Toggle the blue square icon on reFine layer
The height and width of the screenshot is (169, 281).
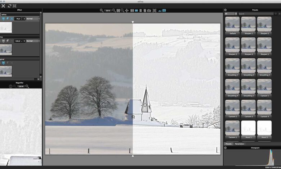[12, 19]
